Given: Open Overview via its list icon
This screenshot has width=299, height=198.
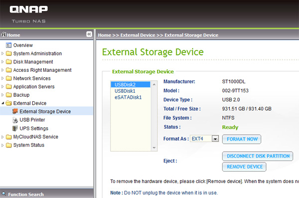Looking at the screenshot, I should pos(8,45).
